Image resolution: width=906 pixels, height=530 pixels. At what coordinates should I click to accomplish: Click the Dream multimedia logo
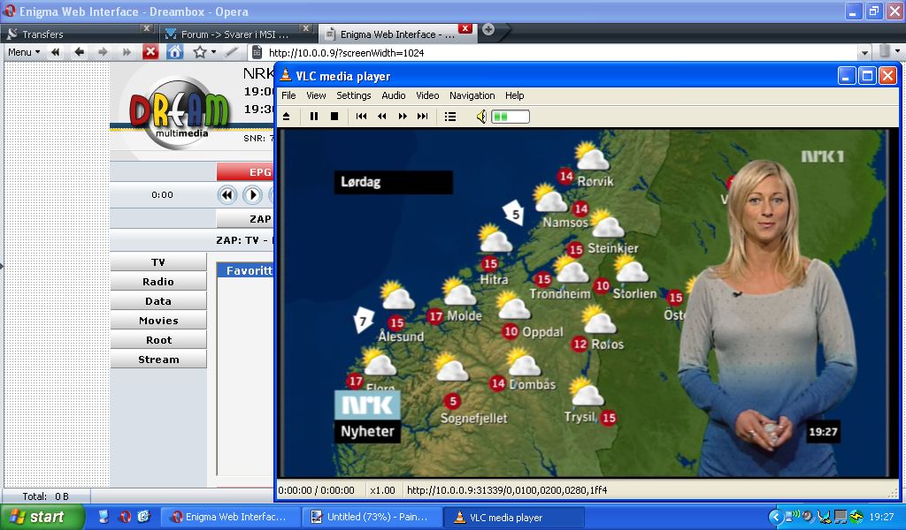[179, 113]
